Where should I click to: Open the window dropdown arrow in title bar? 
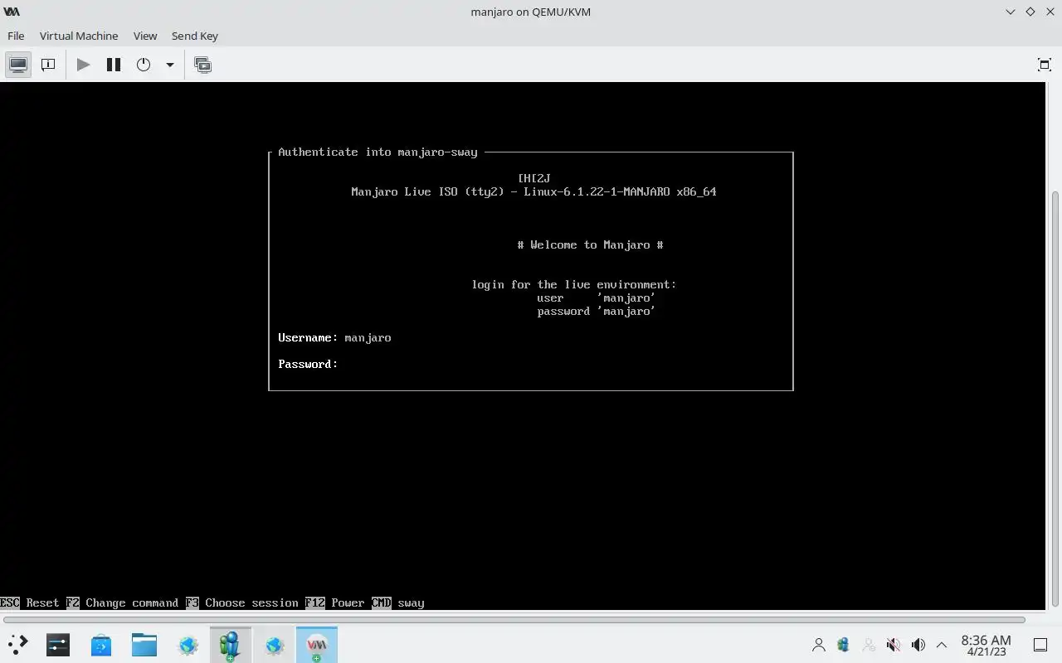[x=1011, y=12]
